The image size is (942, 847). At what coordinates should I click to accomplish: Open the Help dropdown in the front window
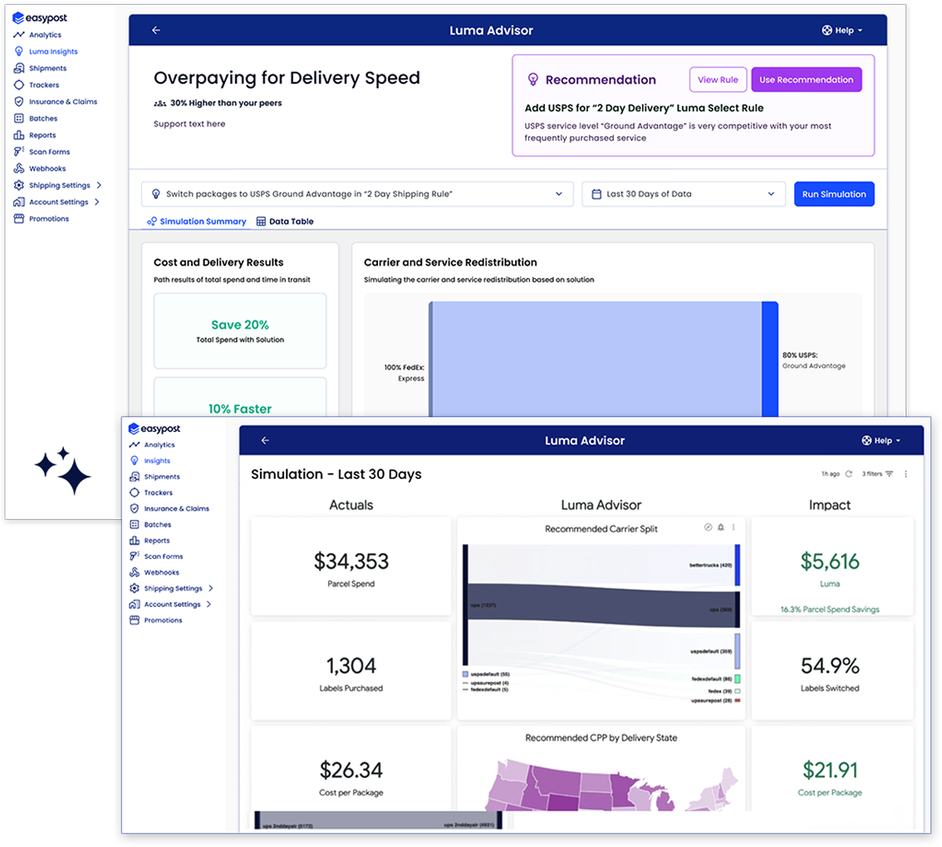(881, 440)
